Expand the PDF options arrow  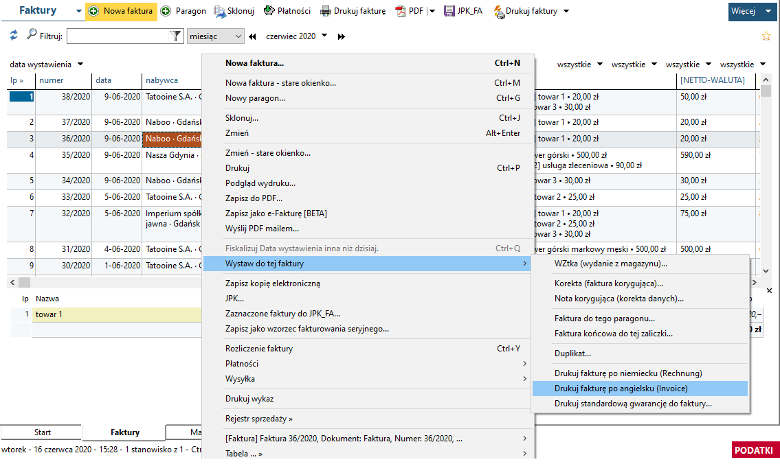coord(432,11)
